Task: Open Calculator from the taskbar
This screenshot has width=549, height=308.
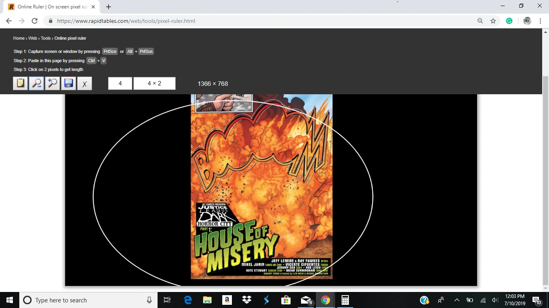Action: 345,300
